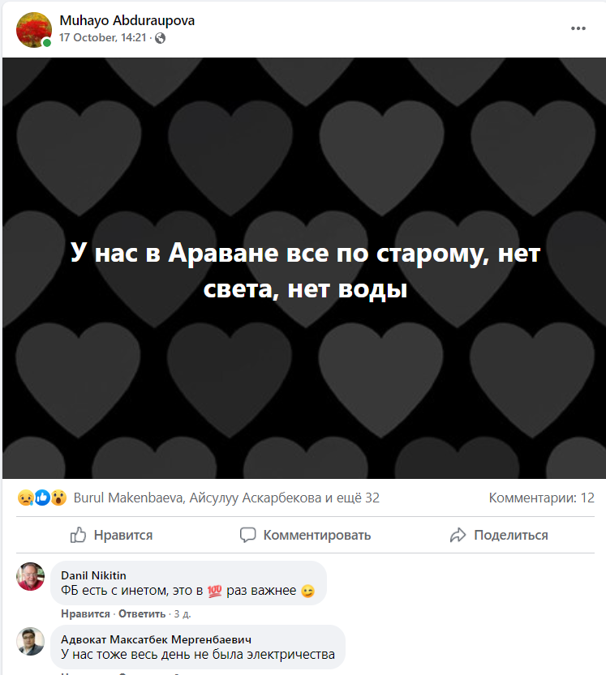Show the Комментарии: 12 comments list
This screenshot has width=606, height=675.
(x=541, y=498)
